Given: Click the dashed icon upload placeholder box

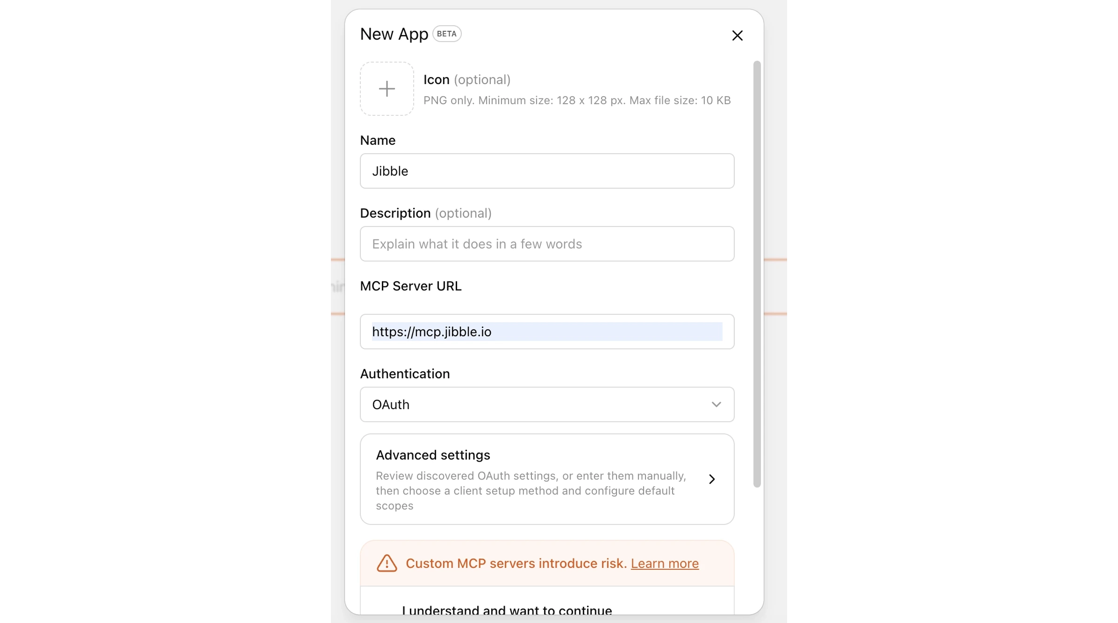Looking at the screenshot, I should [387, 89].
